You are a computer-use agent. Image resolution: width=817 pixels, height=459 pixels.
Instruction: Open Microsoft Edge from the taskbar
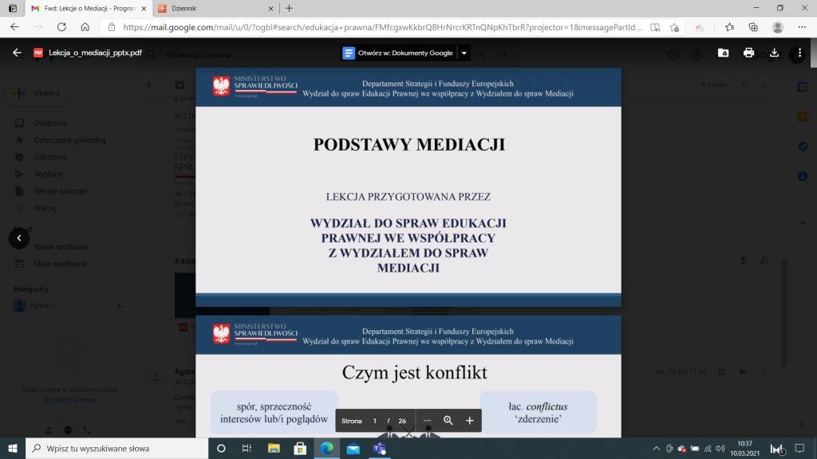tap(326, 448)
